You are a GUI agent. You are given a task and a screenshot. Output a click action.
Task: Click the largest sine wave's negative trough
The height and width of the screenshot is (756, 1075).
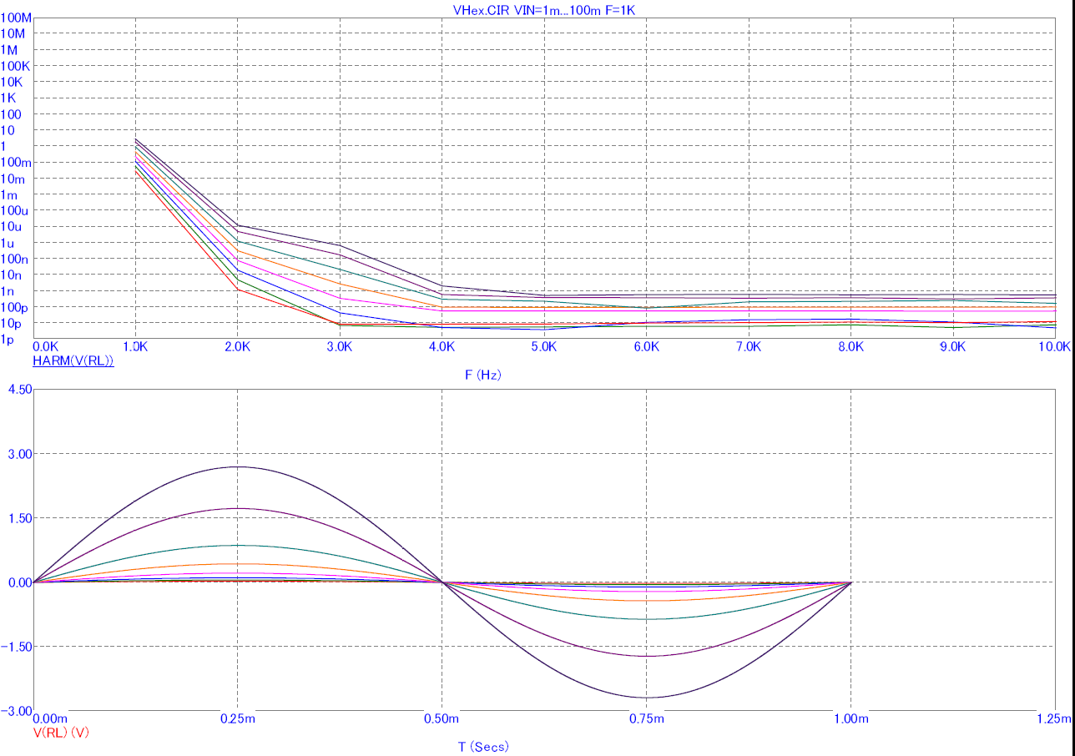(x=647, y=698)
